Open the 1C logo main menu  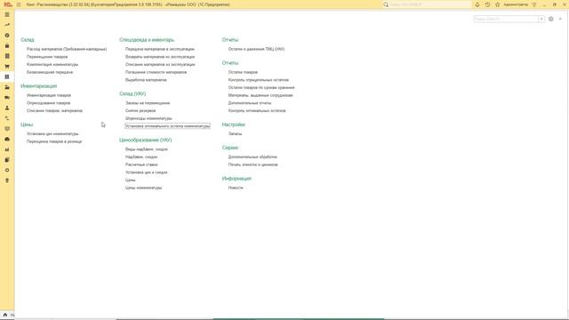point(8,4)
